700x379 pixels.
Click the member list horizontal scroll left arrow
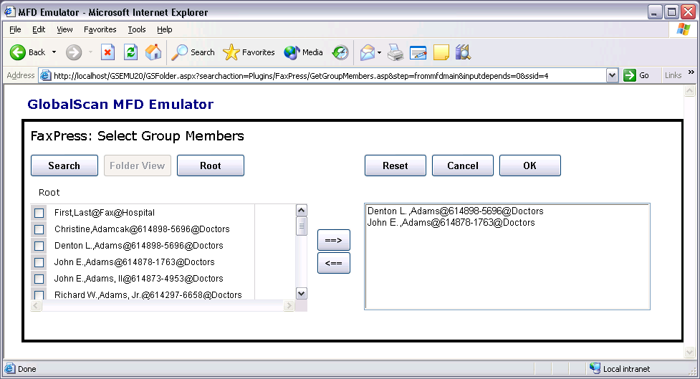pyautogui.click(x=36, y=305)
